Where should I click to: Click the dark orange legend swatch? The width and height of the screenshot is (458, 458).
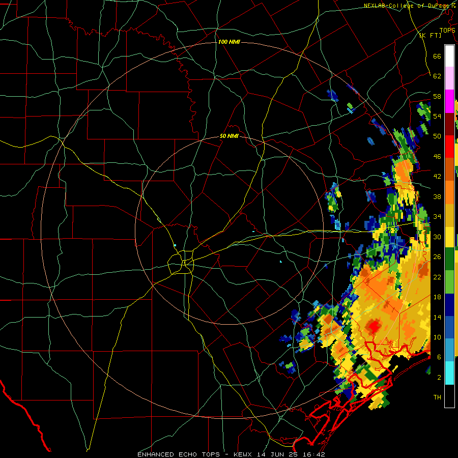(449, 169)
